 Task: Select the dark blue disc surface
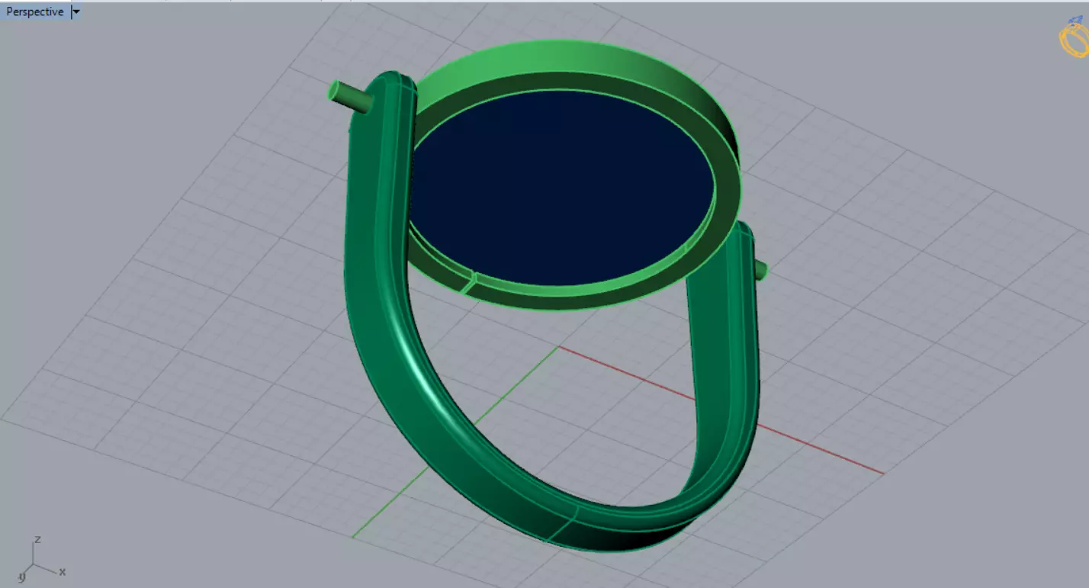pos(561,187)
